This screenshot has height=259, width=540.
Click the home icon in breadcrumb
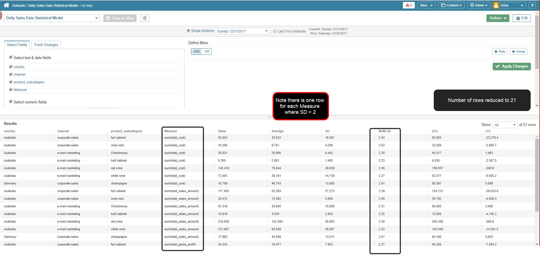click(x=6, y=5)
